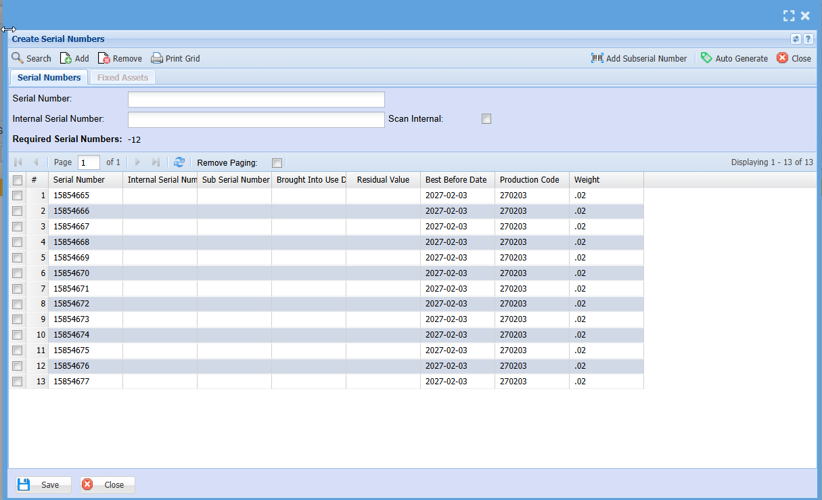This screenshot has height=500, width=822.
Task: Tick the Remove Paging checkbox
Action: (x=277, y=162)
